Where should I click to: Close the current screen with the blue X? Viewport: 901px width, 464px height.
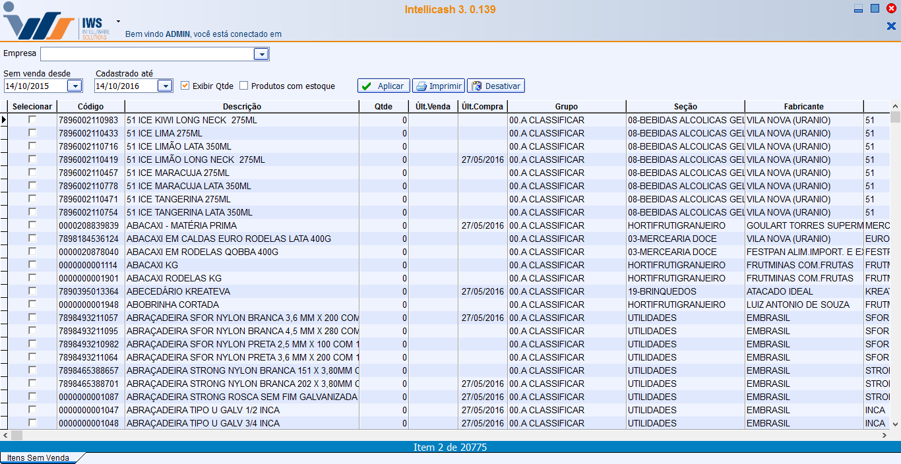click(891, 26)
